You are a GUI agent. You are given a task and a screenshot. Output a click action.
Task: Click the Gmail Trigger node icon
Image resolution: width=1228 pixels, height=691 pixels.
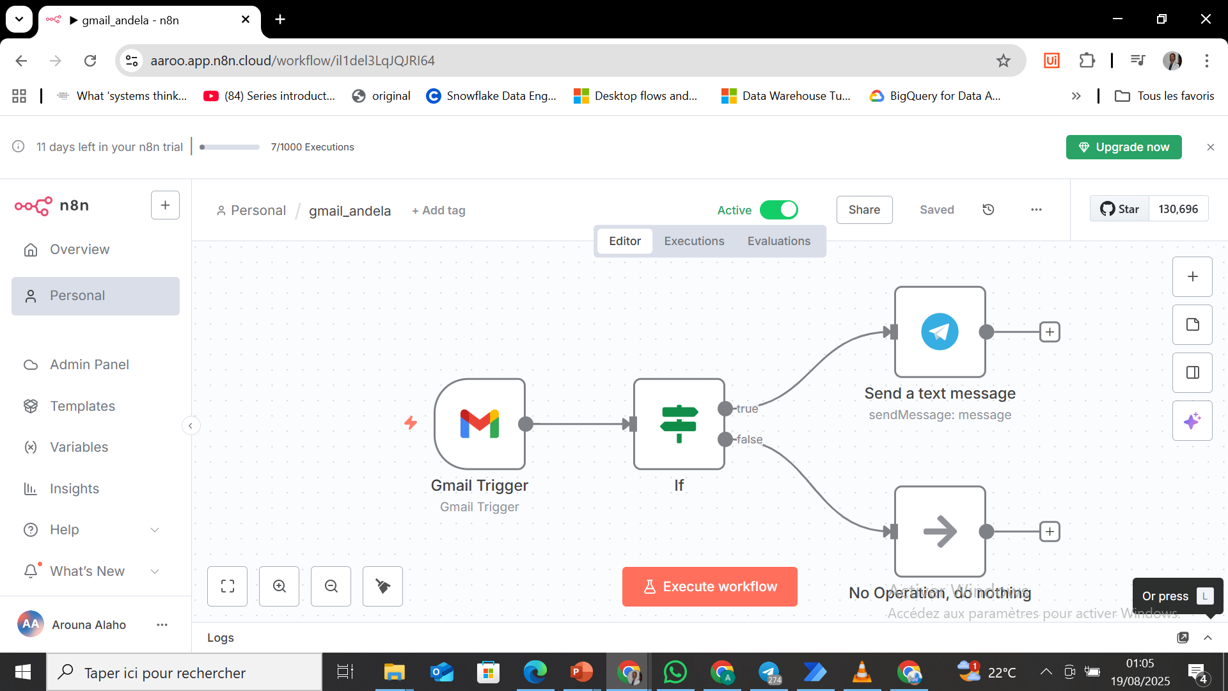[480, 424]
